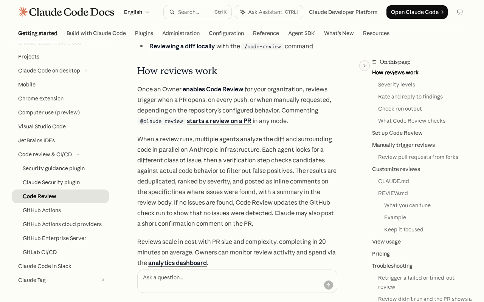The height and width of the screenshot is (302, 484).
Task: Click the On this page list icon
Action: pyautogui.click(x=374, y=62)
